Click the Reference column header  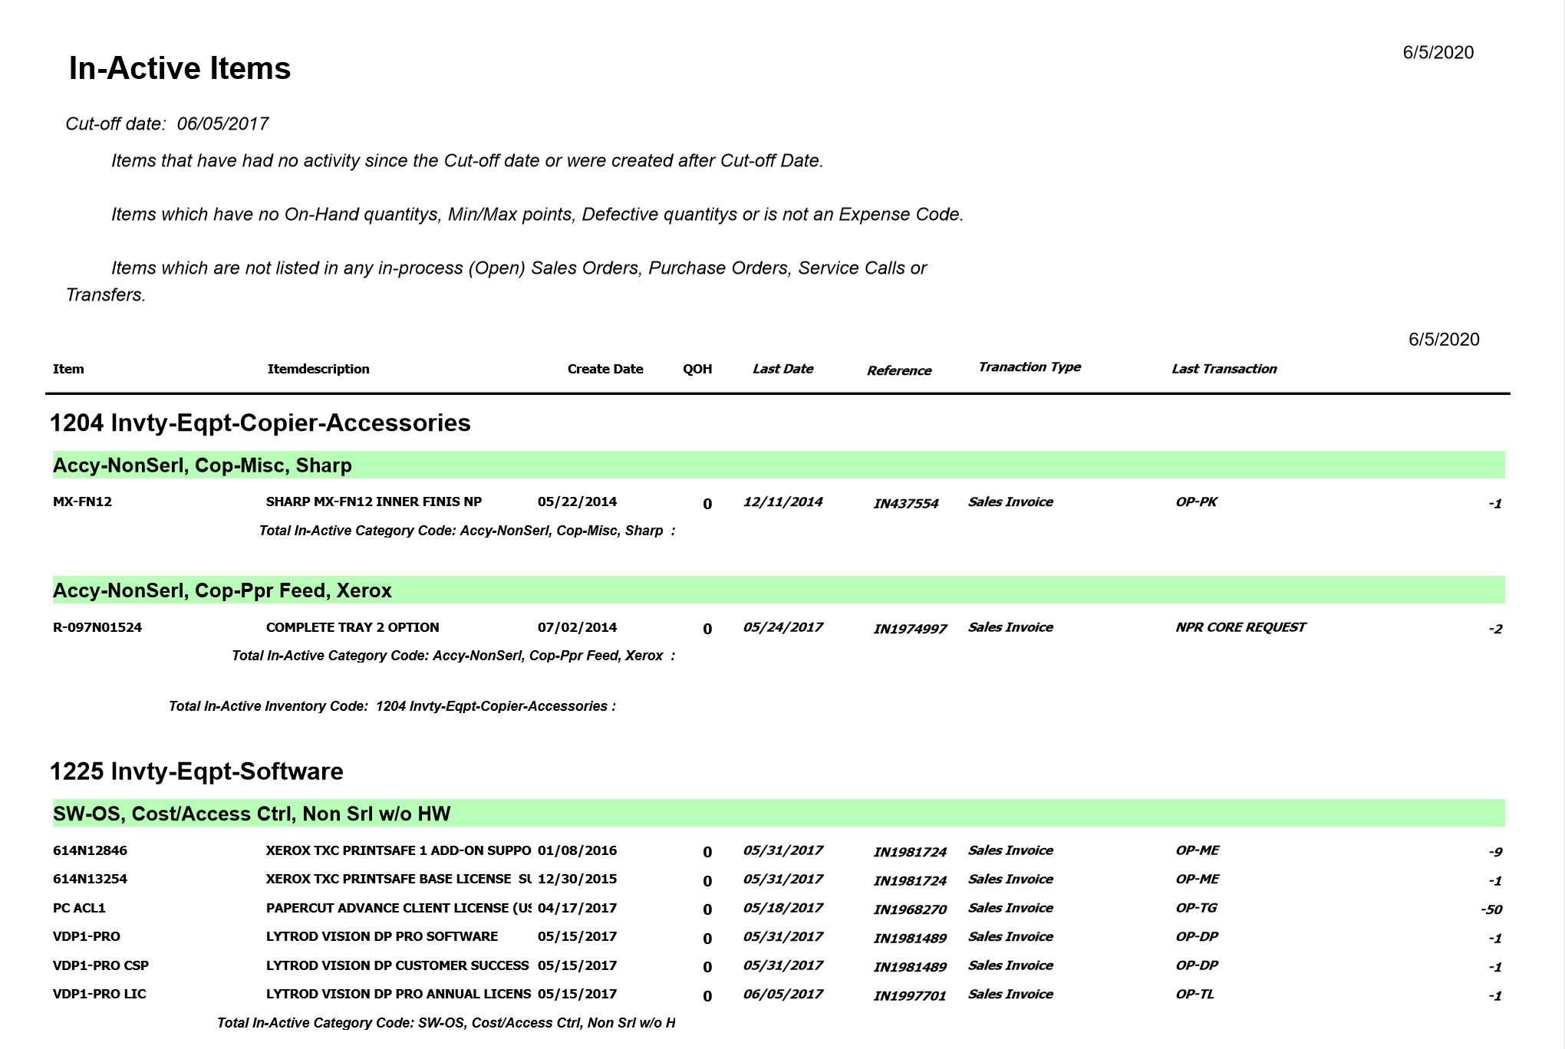[899, 370]
